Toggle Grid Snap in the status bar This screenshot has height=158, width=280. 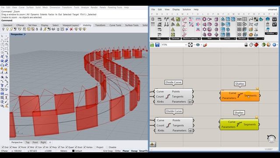pos(108,151)
